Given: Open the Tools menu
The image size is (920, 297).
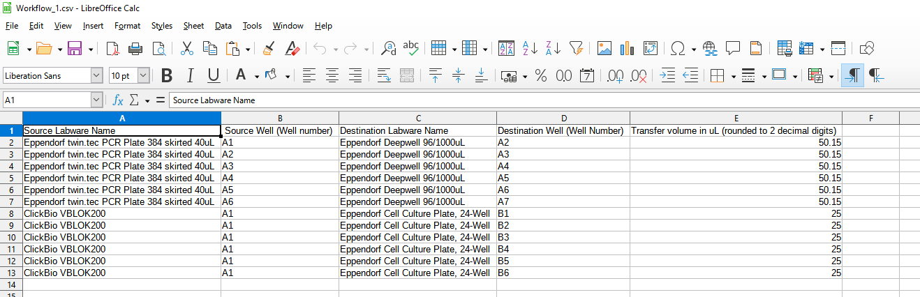Looking at the screenshot, I should tap(252, 26).
